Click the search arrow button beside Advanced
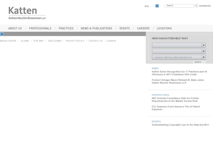Viewport: 213px width, 160px height. (196, 6)
